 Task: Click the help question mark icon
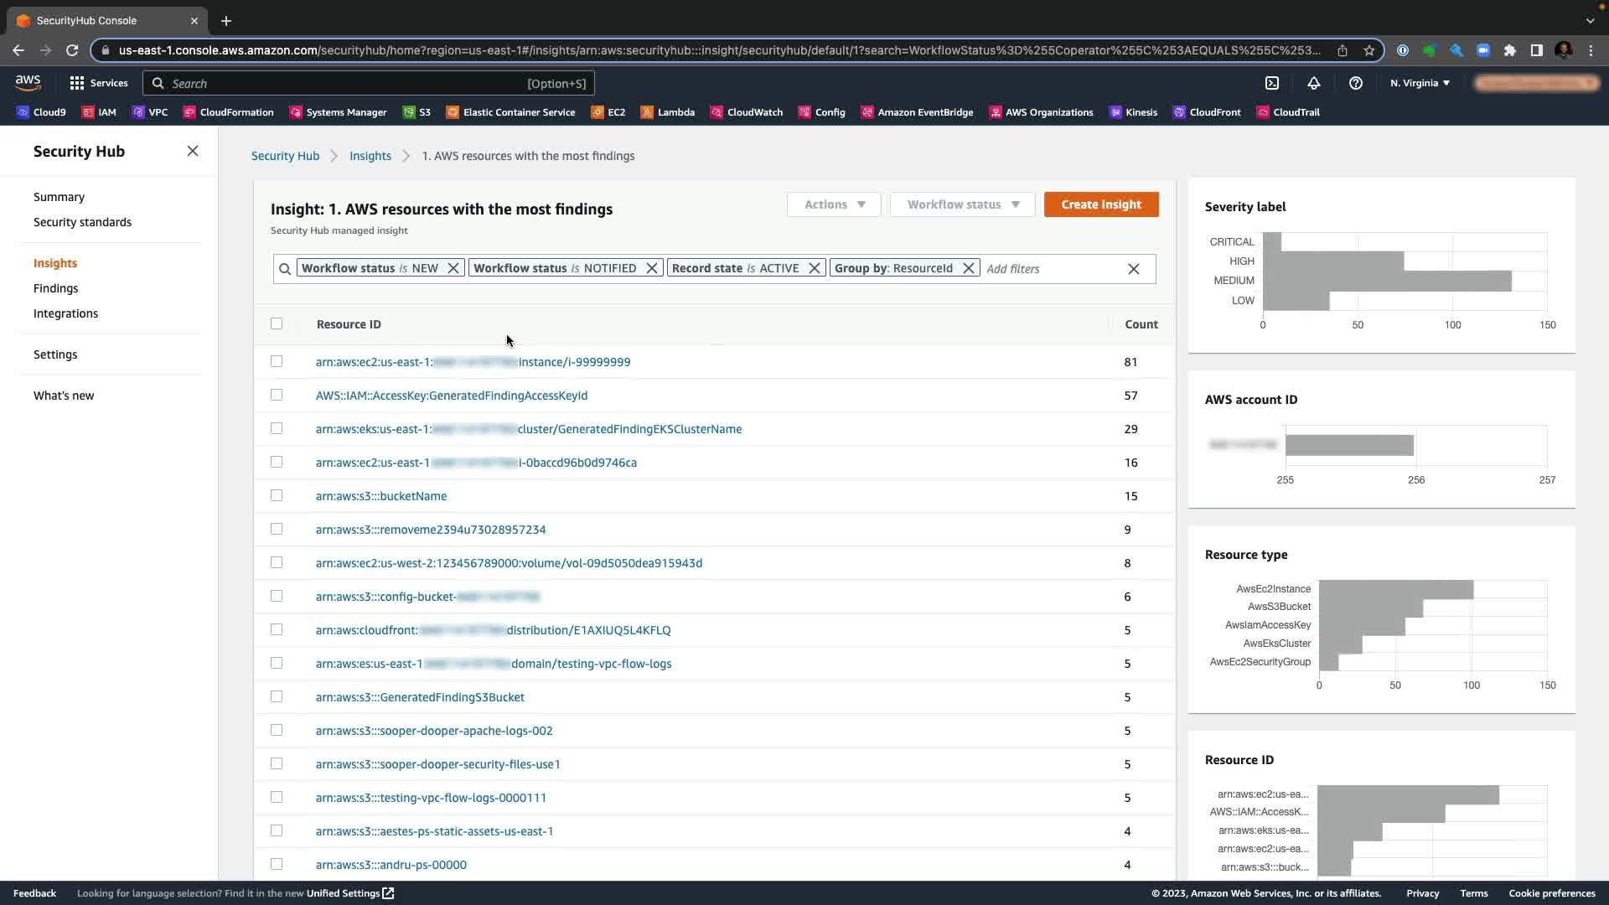click(1356, 83)
